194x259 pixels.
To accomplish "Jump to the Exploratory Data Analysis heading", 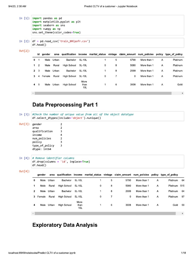I will [x=65, y=225].
